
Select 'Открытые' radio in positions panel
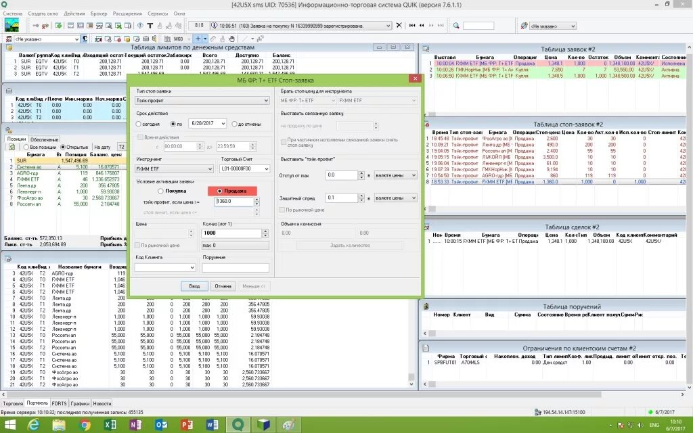[x=63, y=147]
